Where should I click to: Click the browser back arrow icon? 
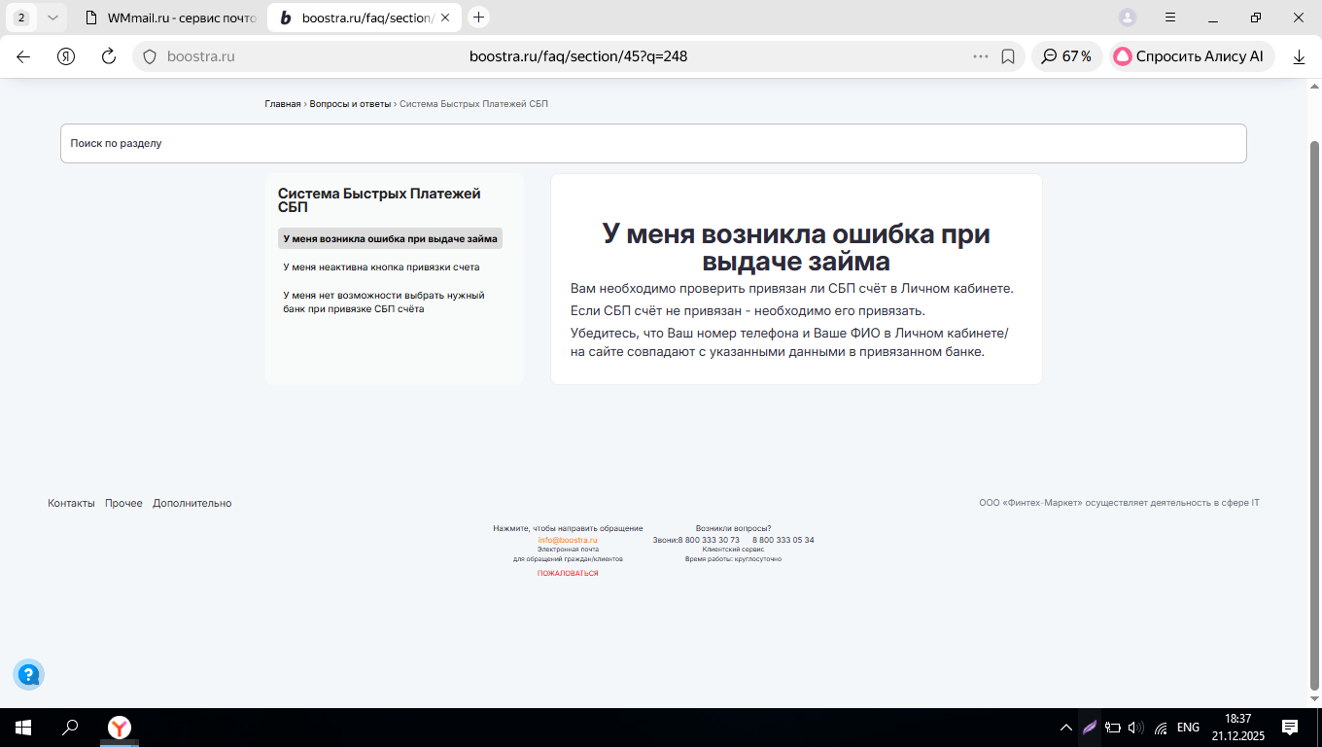[23, 56]
